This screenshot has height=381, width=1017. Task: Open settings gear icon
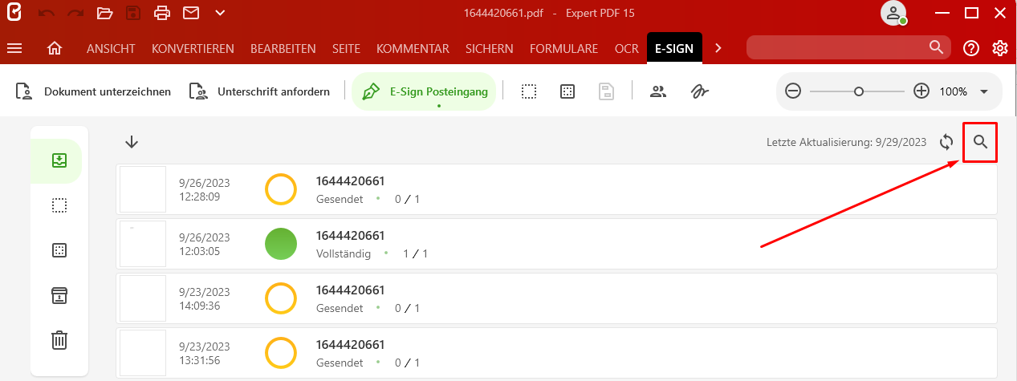[999, 48]
